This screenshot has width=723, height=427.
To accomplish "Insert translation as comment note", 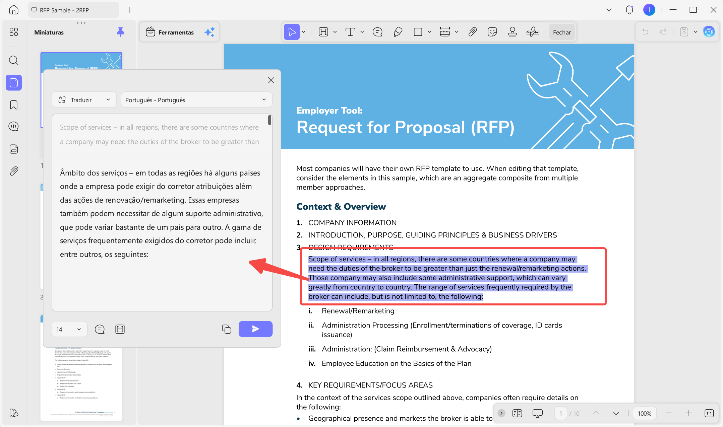I will pyautogui.click(x=100, y=329).
